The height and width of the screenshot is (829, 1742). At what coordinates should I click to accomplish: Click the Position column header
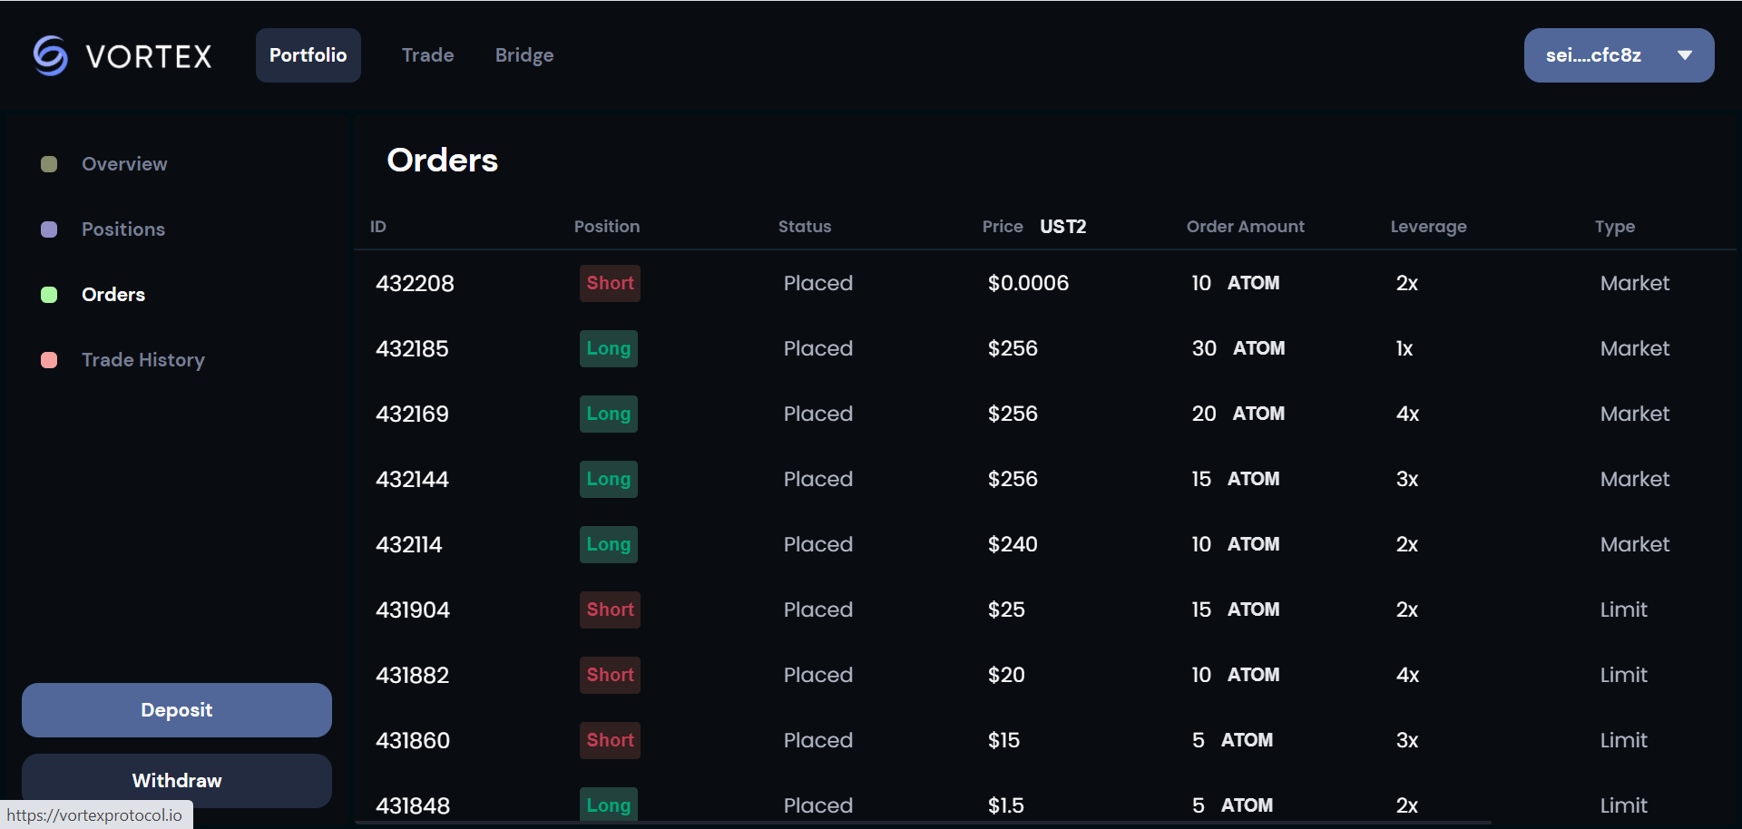point(607,227)
